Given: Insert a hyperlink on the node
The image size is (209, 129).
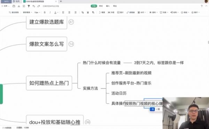Looking at the screenshot, I should click(x=131, y=13).
